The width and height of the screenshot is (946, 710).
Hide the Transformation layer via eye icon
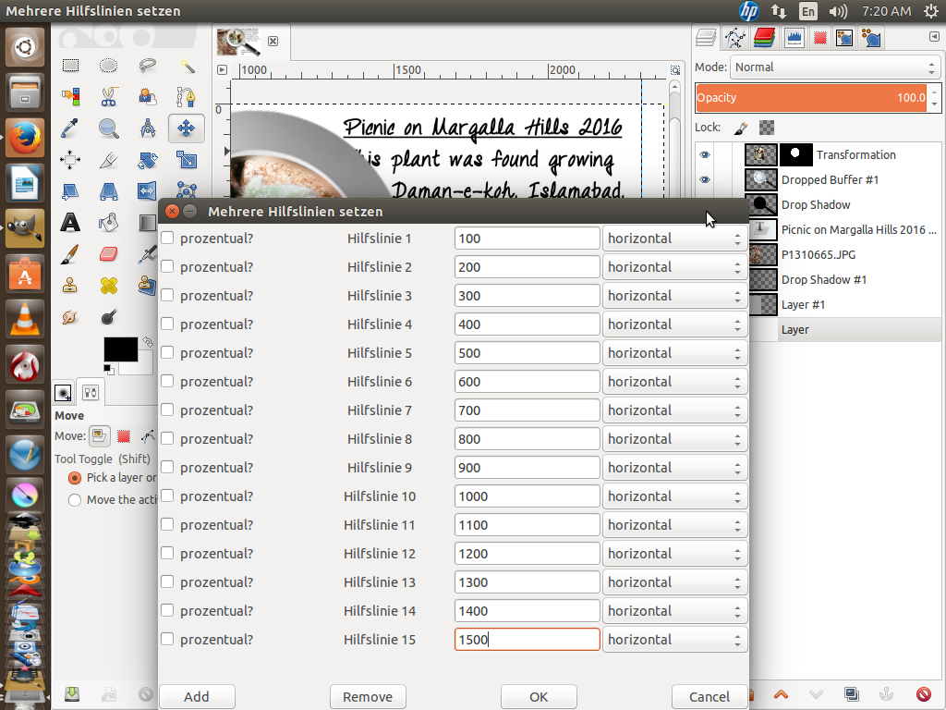click(705, 155)
